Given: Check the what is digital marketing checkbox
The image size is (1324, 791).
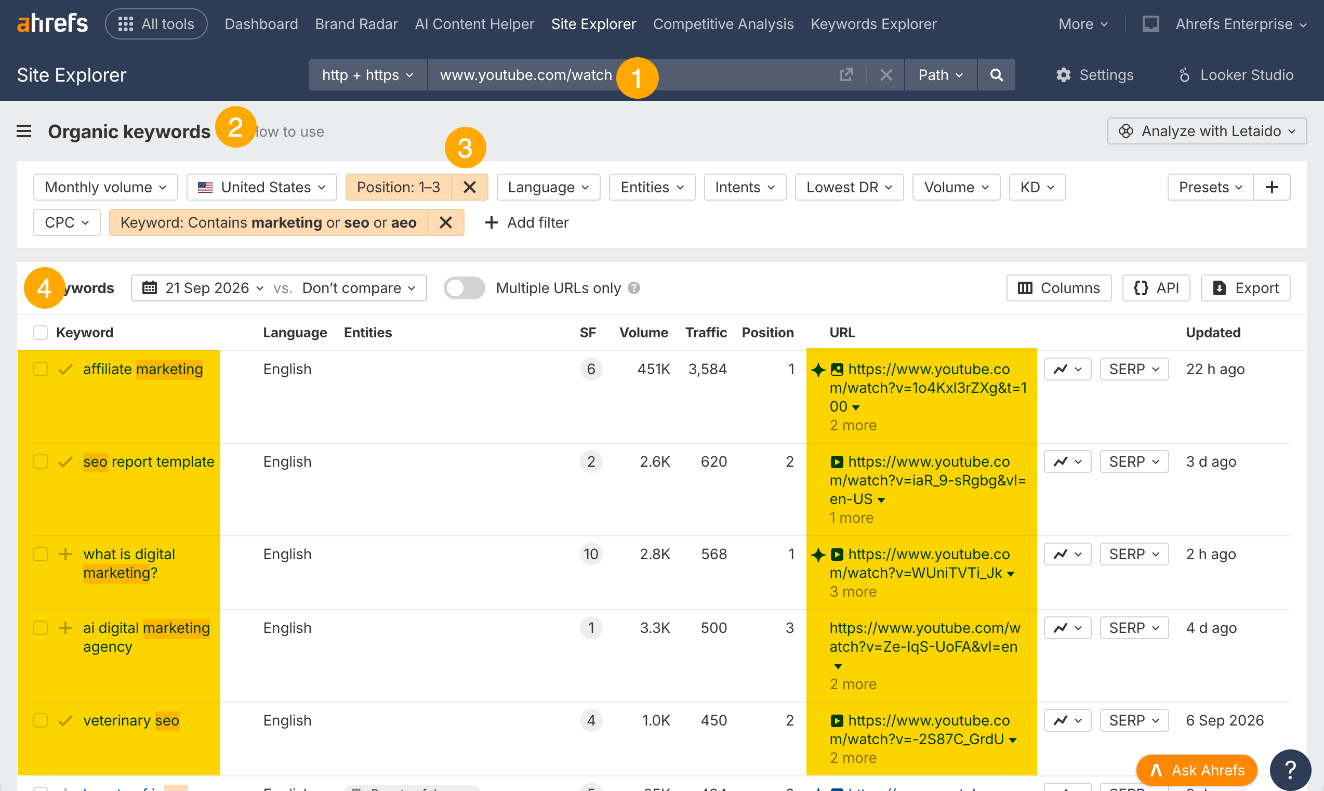Looking at the screenshot, I should pyautogui.click(x=41, y=555).
